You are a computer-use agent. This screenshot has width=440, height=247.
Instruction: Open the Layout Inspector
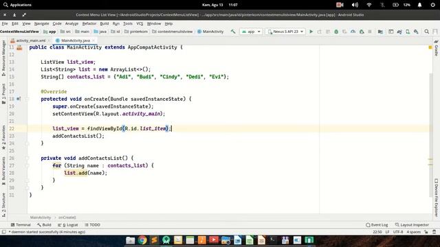(412, 225)
